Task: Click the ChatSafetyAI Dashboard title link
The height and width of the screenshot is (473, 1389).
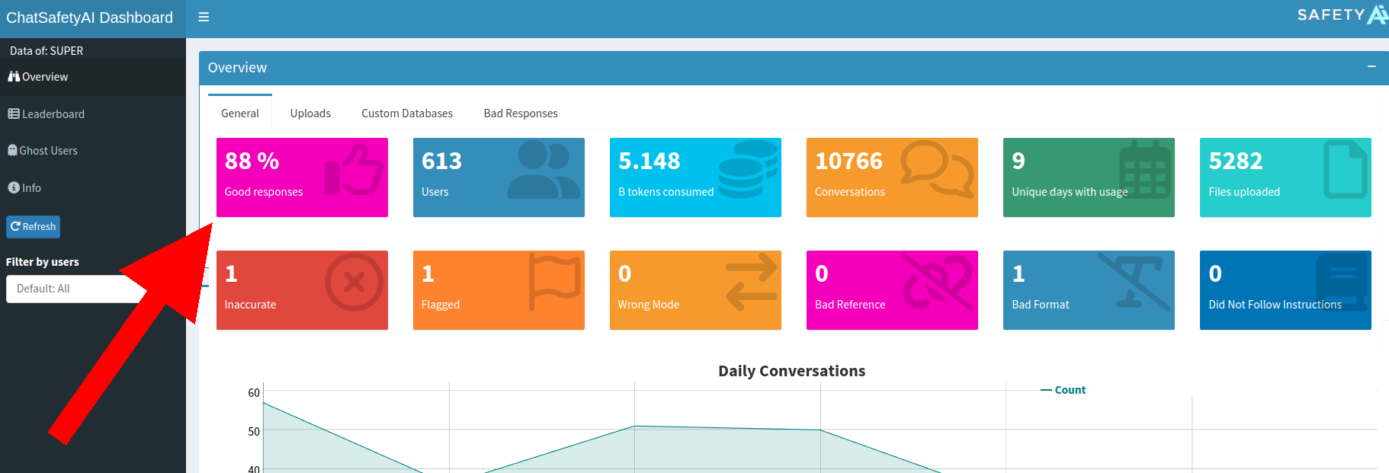Action: coord(90,18)
